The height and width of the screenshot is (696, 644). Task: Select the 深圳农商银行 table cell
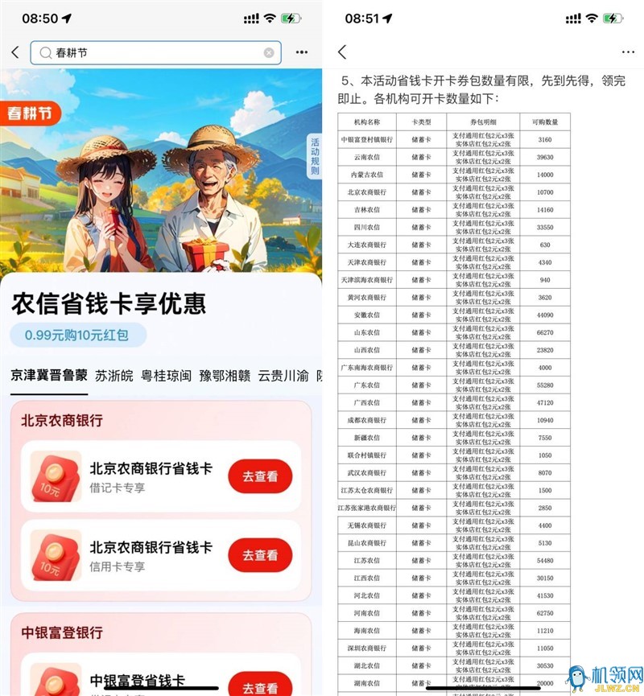tap(367, 648)
